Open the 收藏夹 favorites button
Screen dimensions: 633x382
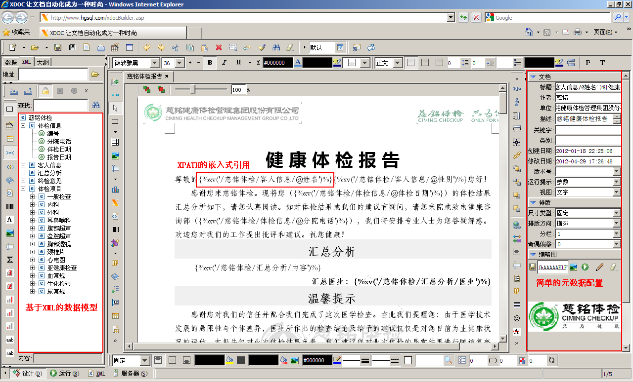tap(16, 32)
